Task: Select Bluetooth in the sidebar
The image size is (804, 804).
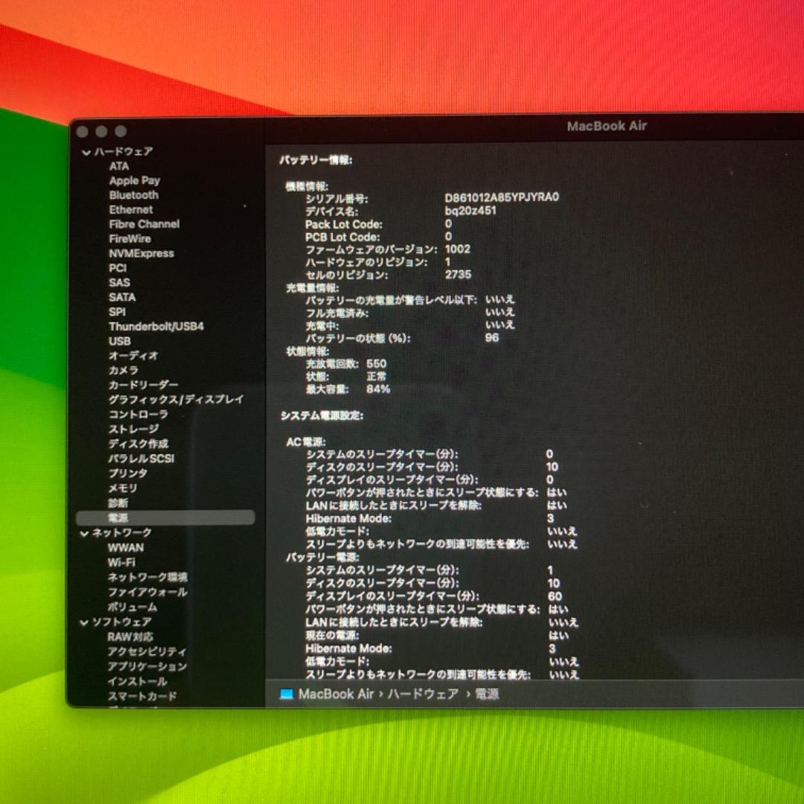Action: click(134, 195)
